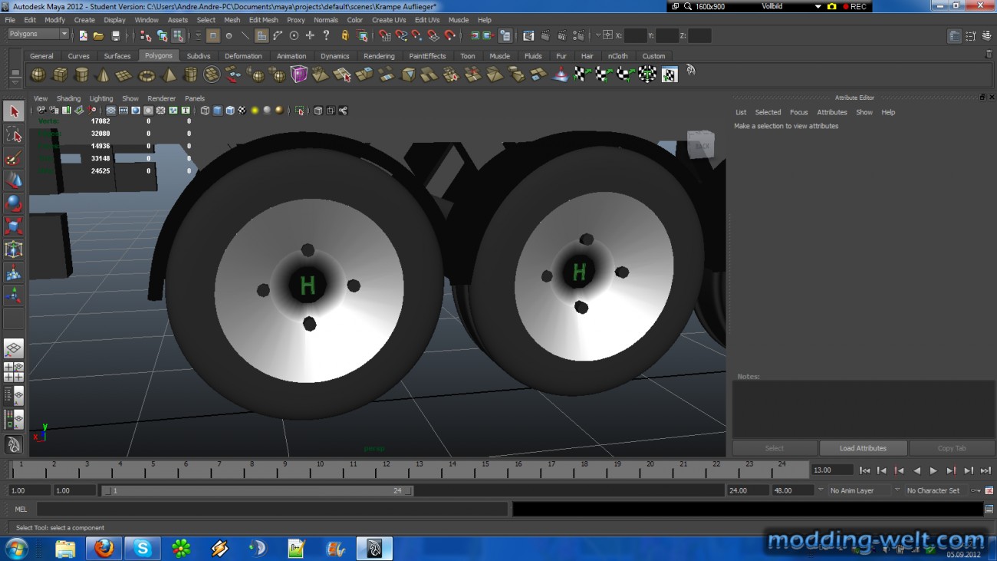Create a polygon cylinder from the shelf
The width and height of the screenshot is (997, 561).
(81, 74)
